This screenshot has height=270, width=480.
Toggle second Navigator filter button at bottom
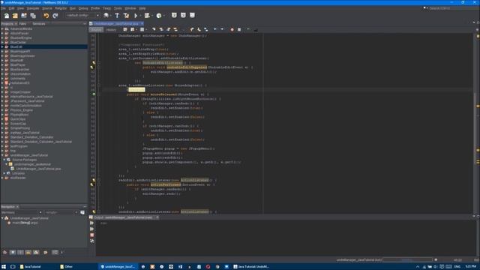13,252
